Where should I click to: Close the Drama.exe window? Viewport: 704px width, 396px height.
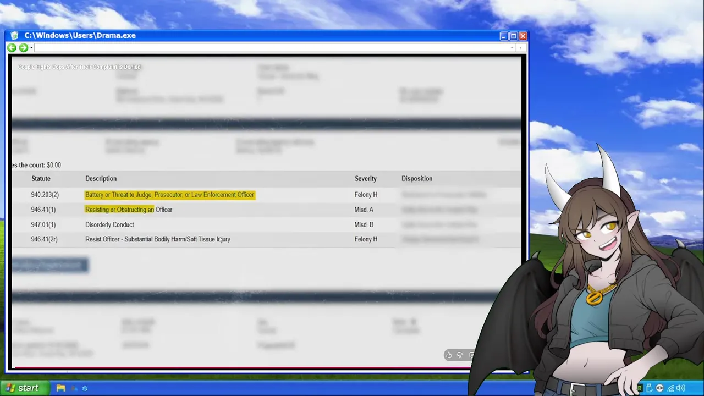[x=522, y=36]
